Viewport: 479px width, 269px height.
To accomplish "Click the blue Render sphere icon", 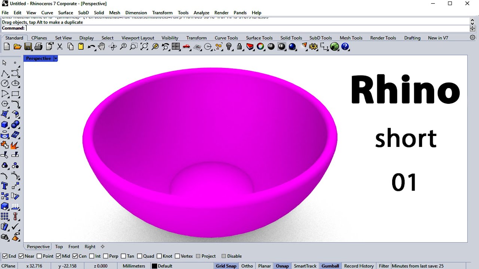I will [292, 47].
